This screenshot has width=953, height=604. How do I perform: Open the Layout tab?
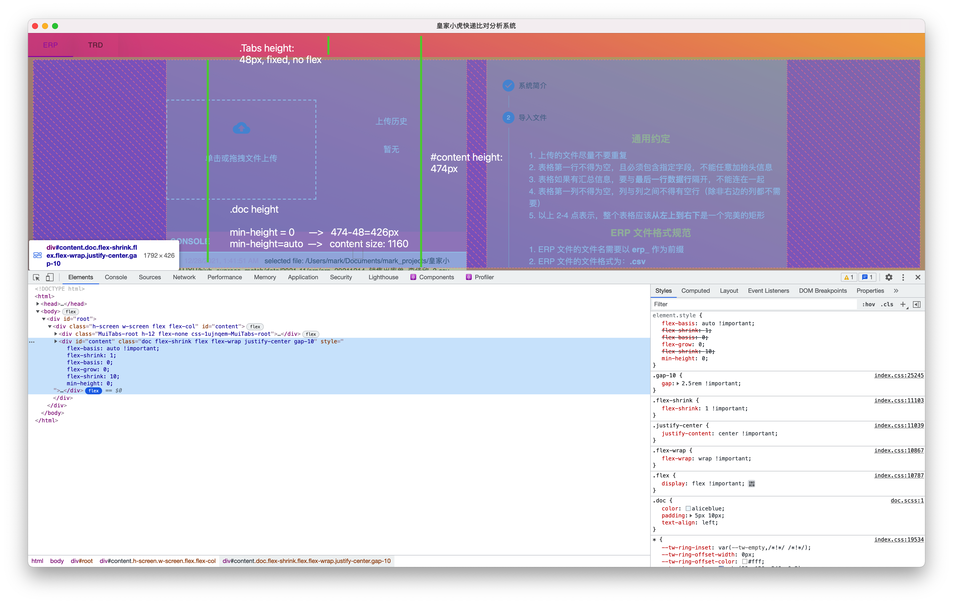729,291
